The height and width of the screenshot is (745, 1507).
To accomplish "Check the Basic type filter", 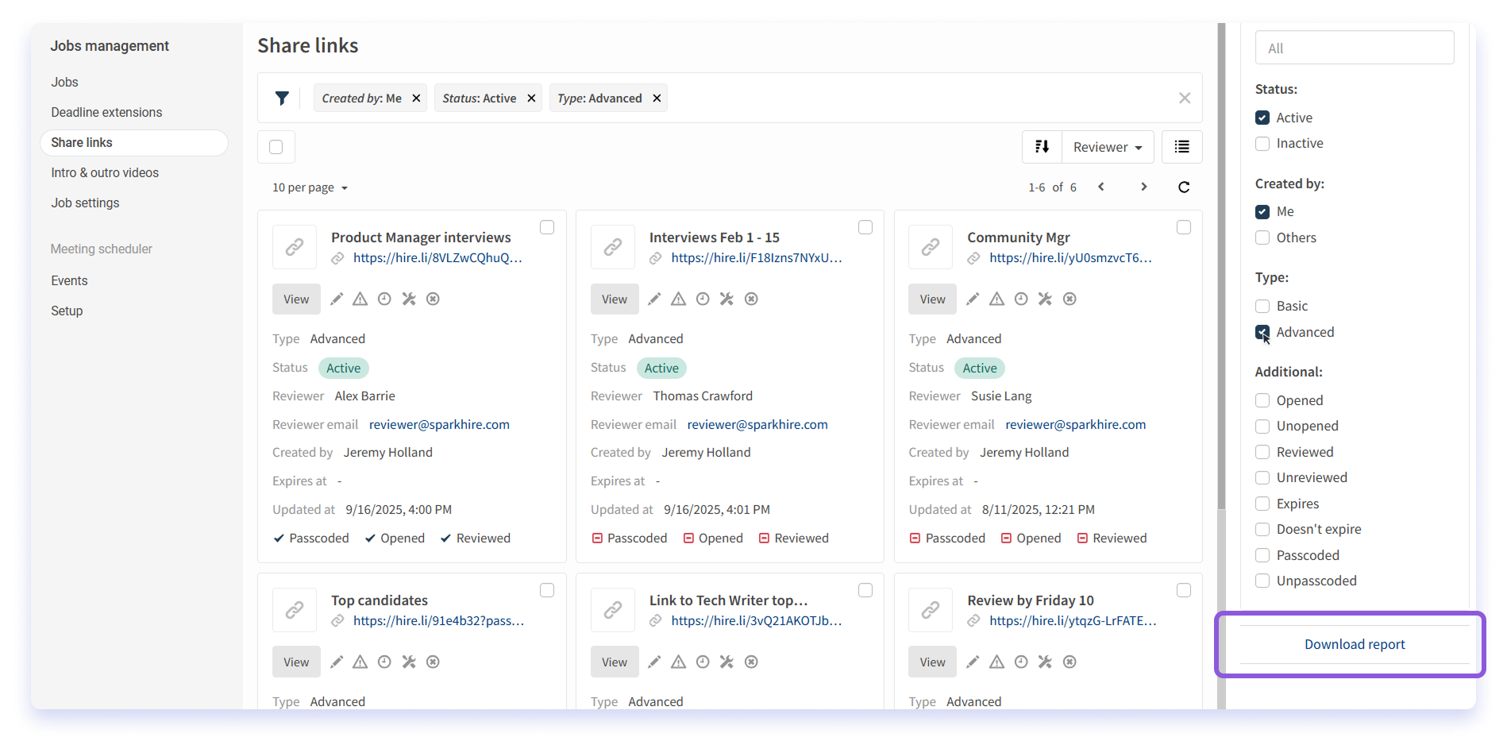I will [1262, 306].
